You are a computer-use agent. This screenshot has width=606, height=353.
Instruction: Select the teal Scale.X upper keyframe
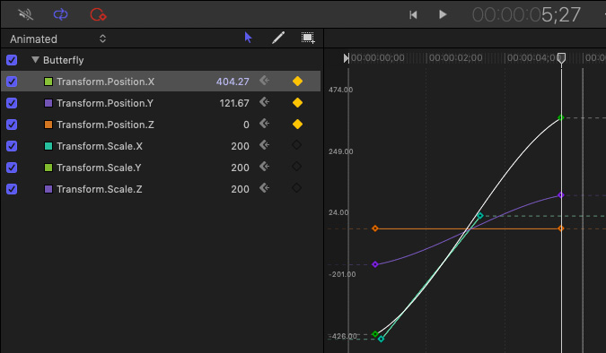pyautogui.click(x=479, y=216)
